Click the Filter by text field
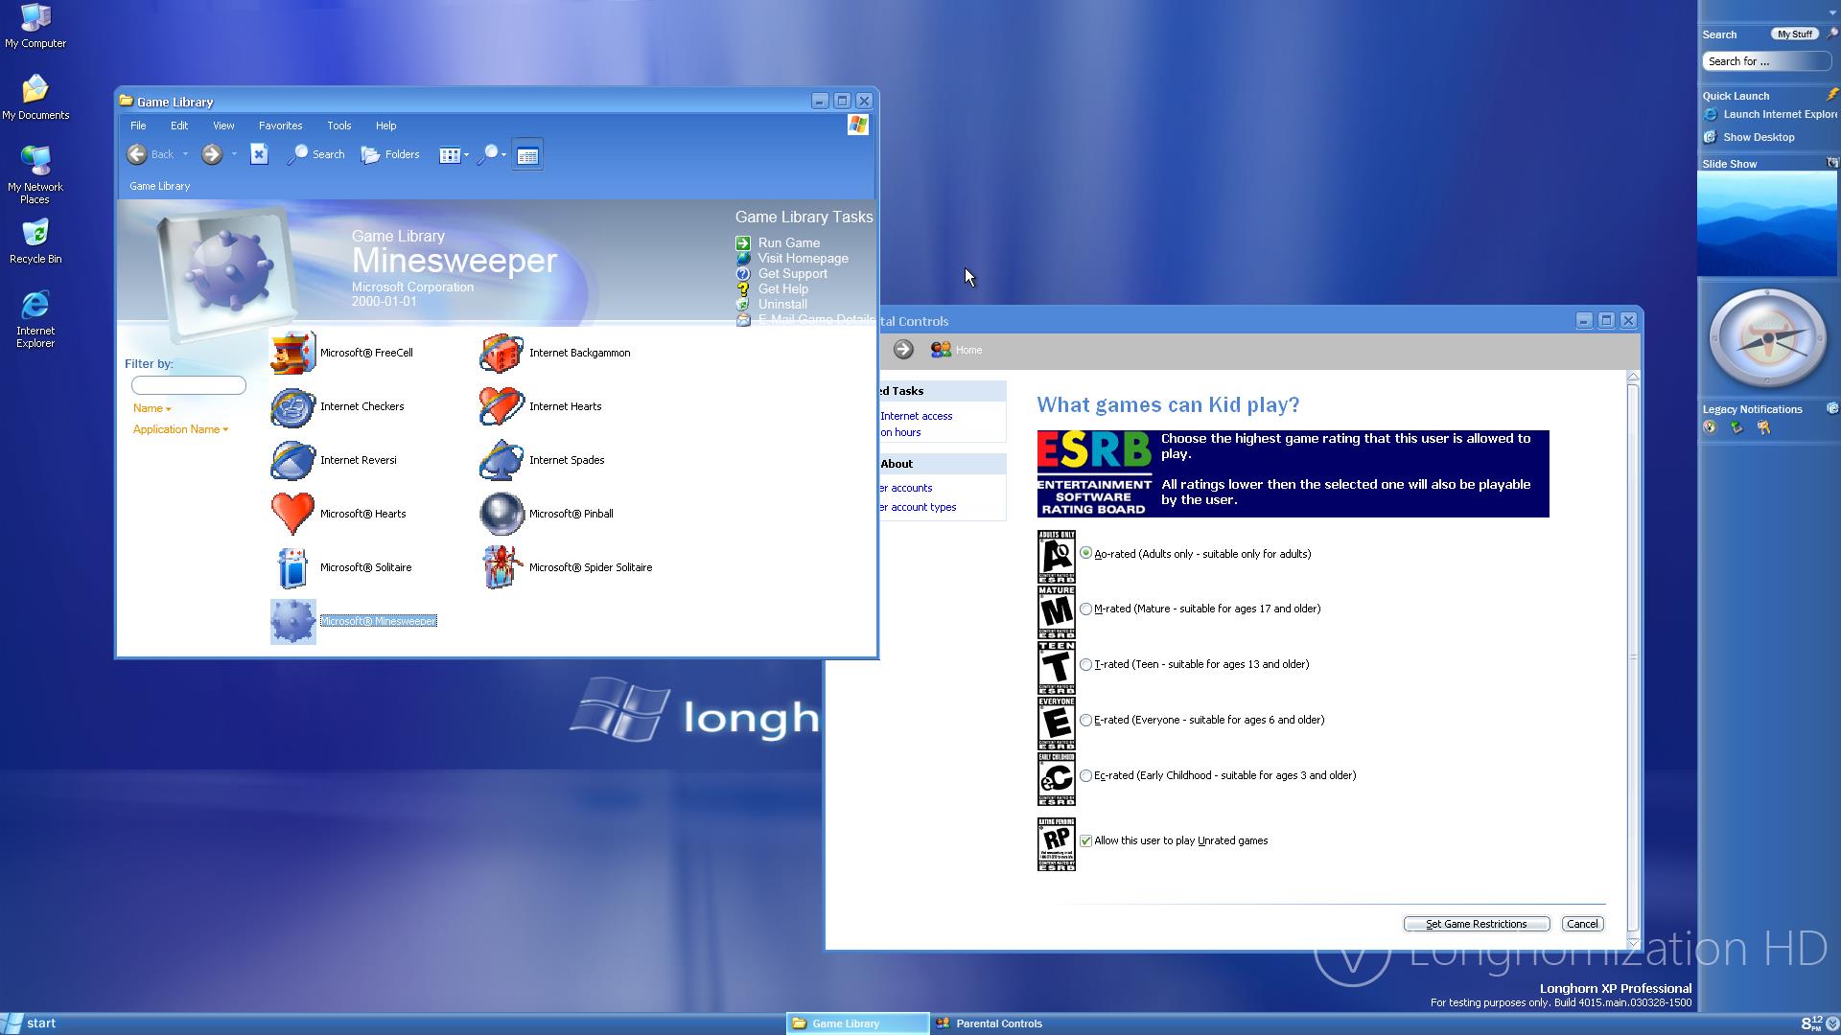This screenshot has height=1035, width=1841. [189, 385]
